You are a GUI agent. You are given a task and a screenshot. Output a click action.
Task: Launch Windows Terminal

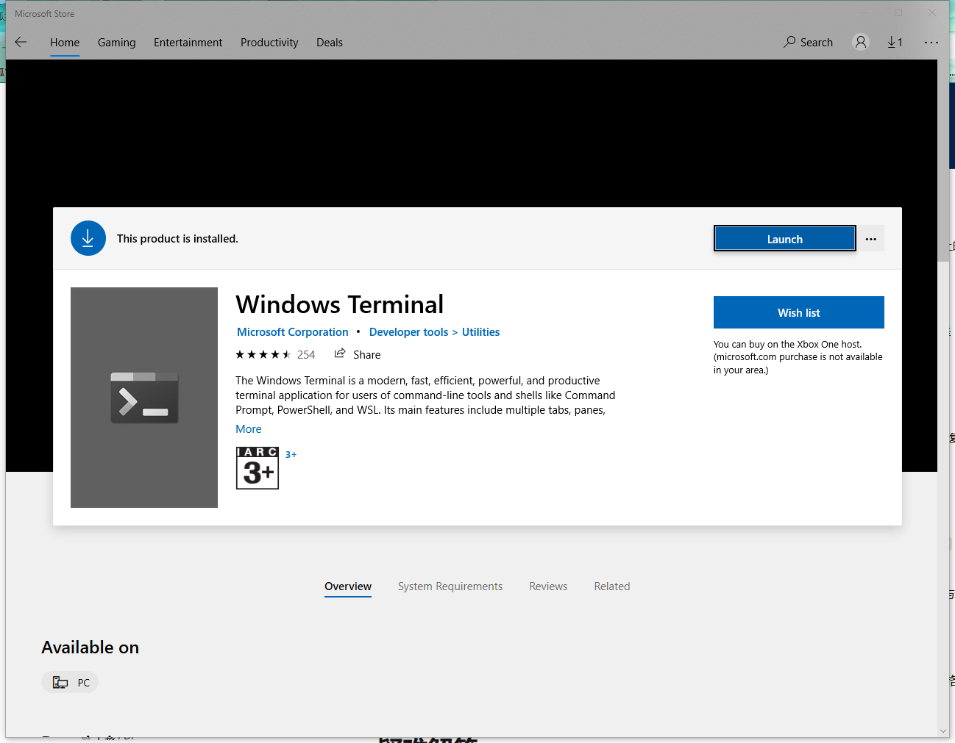pos(785,239)
